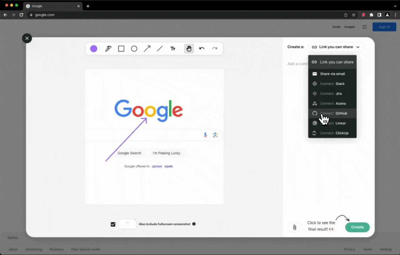The width and height of the screenshot is (400, 255).
Task: Select the rectangle shape tool
Action: click(121, 49)
